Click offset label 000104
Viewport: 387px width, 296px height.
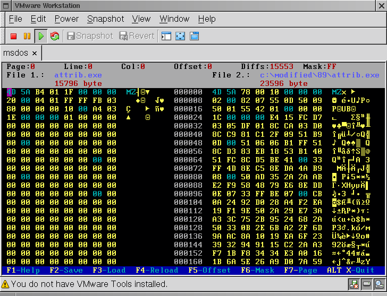coord(188,202)
